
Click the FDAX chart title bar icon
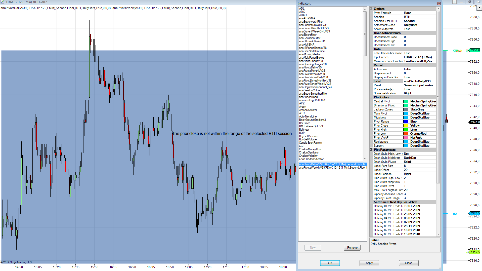[x=2, y=2]
